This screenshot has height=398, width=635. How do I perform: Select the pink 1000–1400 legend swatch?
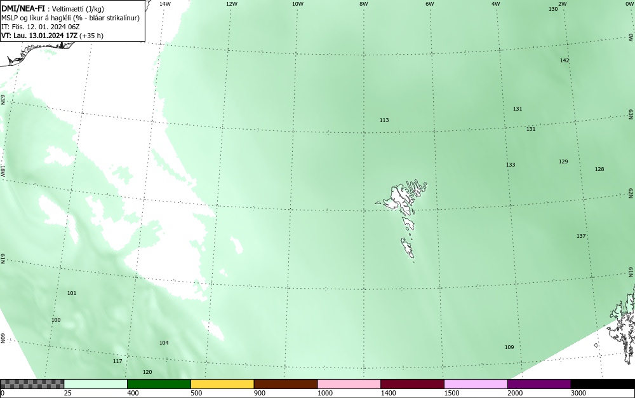pyautogui.click(x=349, y=384)
